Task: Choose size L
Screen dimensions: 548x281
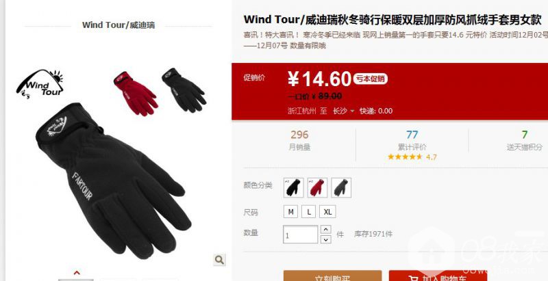Action: pos(309,212)
